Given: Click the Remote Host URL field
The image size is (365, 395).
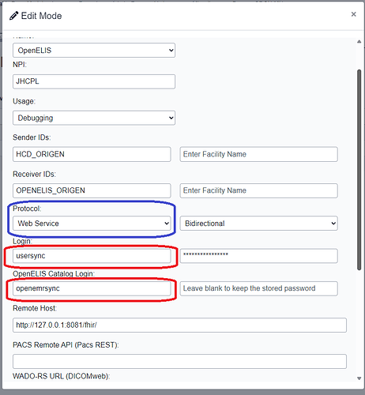Looking at the screenshot, I should pos(179,325).
